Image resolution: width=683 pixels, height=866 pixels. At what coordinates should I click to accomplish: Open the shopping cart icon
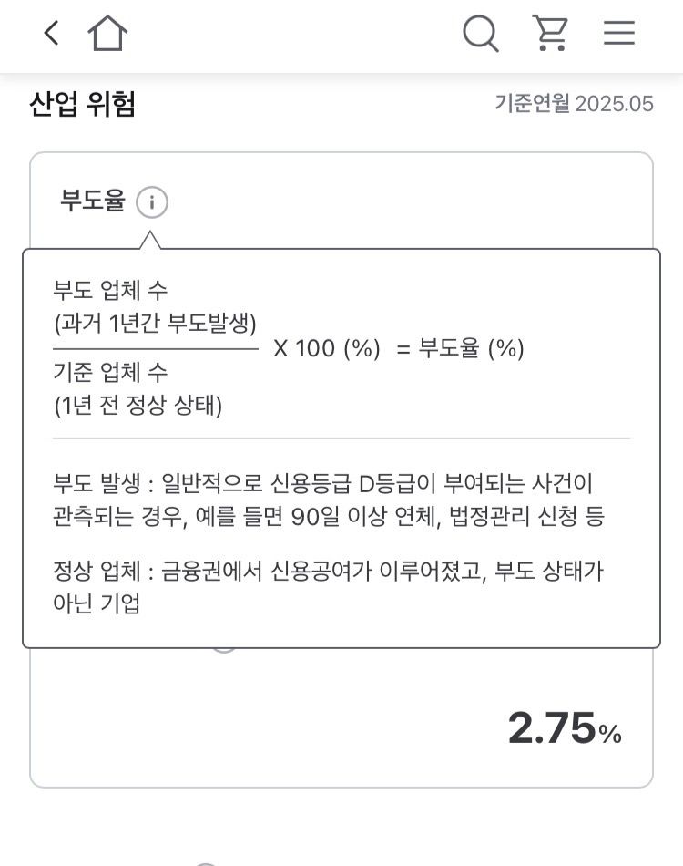[550, 33]
